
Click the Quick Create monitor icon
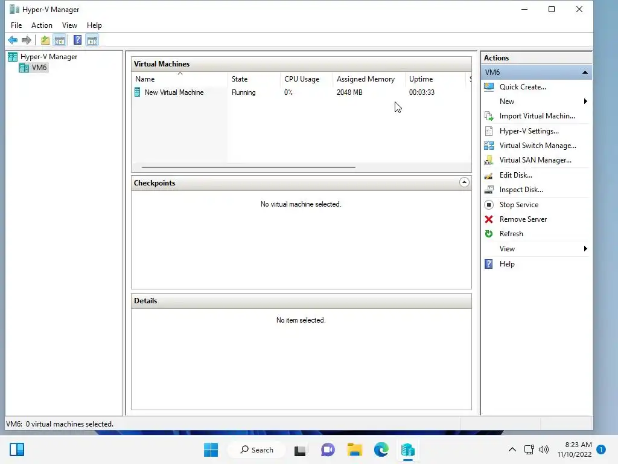tap(489, 87)
